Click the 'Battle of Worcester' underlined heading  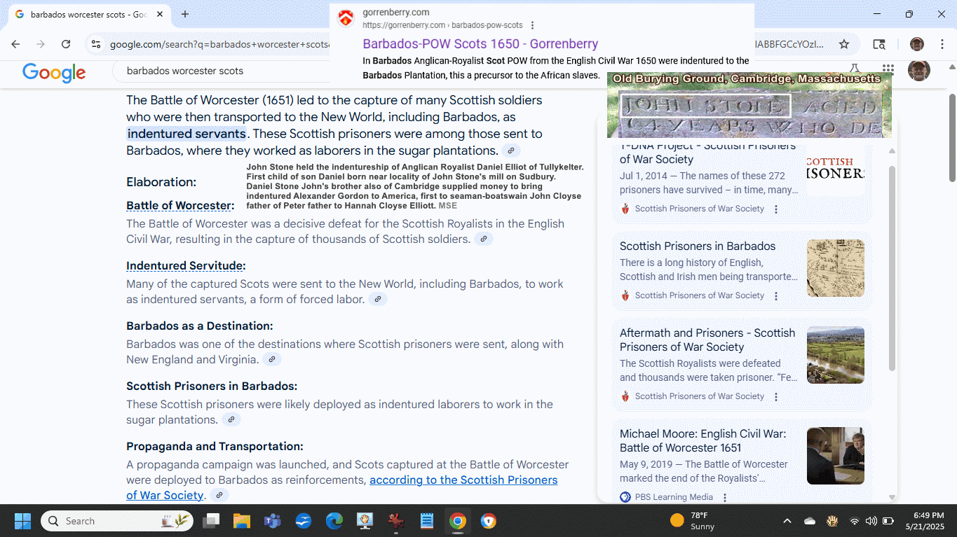(x=179, y=205)
